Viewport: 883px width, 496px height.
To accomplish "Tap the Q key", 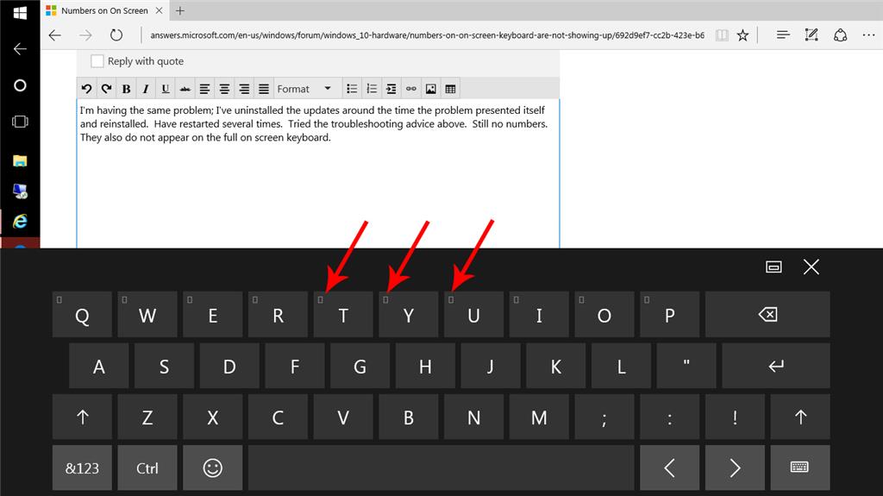I will [82, 315].
